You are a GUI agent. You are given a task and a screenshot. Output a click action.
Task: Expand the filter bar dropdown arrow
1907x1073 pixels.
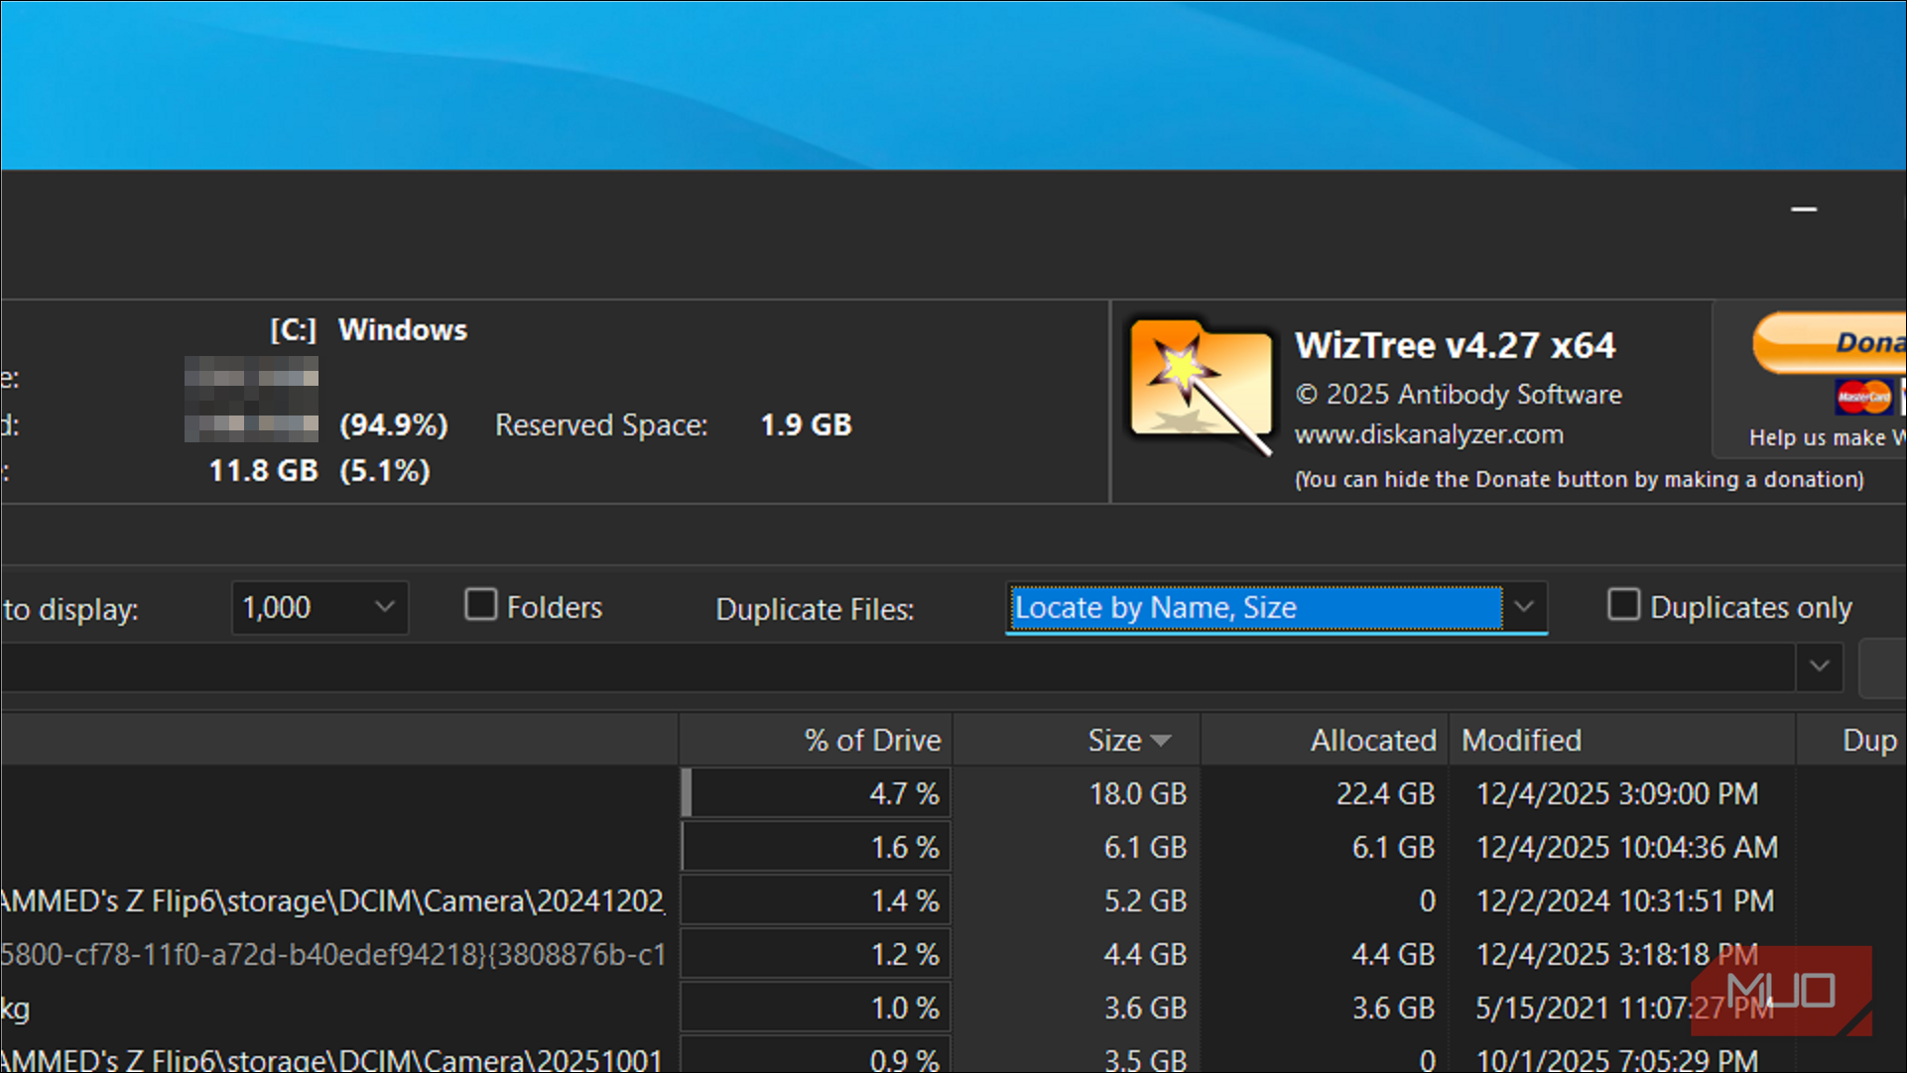(x=1819, y=666)
